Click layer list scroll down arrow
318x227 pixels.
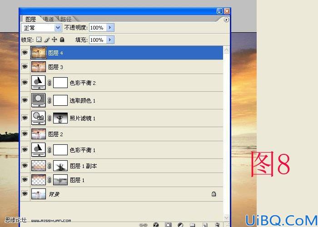tap(226, 217)
